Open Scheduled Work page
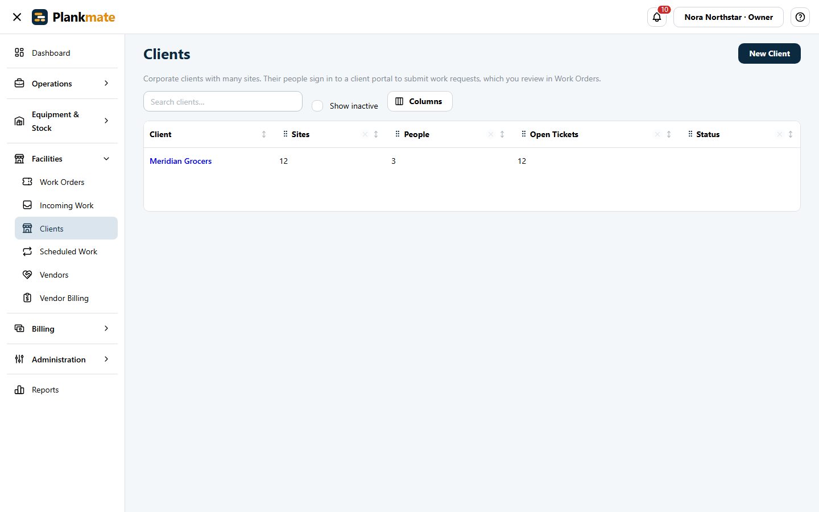This screenshot has height=512, width=819. tap(66, 251)
